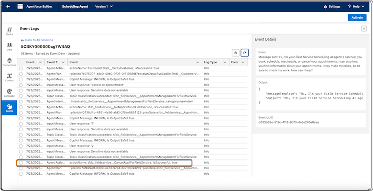Click the Log Type column header label
This screenshot has width=373, height=191.
click(210, 62)
